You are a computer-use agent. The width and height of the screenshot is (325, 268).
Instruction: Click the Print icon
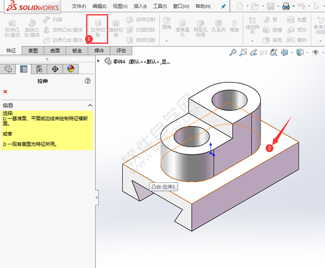pyautogui.click(x=286, y=6)
